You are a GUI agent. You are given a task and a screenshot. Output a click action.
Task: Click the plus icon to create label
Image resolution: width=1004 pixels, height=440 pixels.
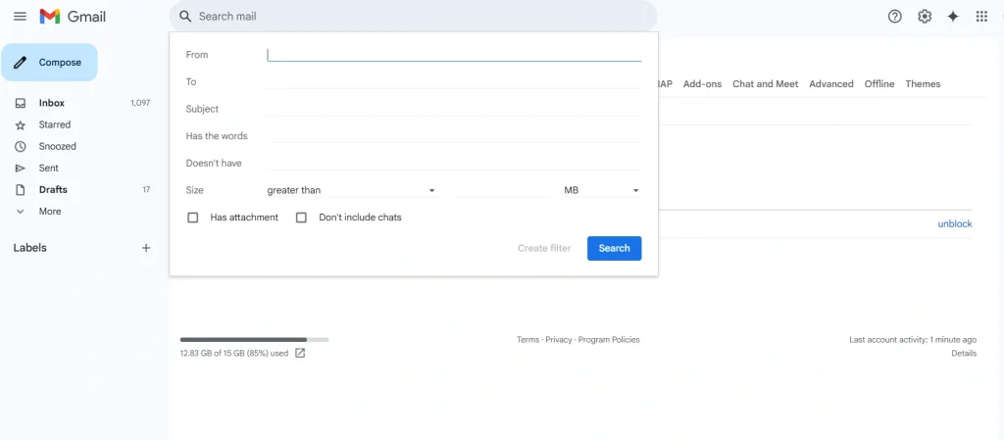(x=146, y=248)
